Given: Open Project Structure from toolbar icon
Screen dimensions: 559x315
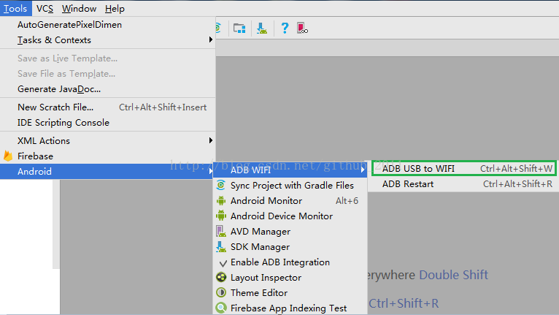Looking at the screenshot, I should point(239,28).
